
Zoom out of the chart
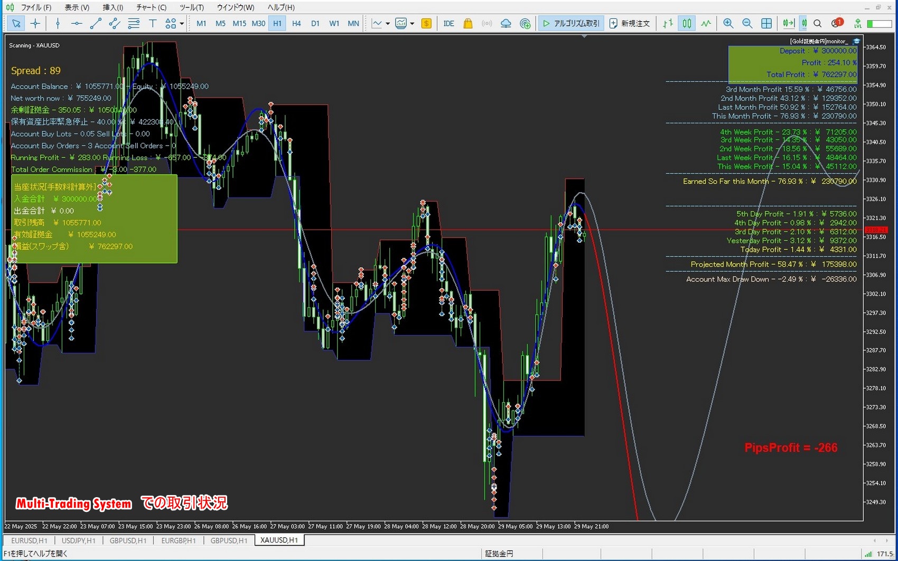click(x=747, y=23)
